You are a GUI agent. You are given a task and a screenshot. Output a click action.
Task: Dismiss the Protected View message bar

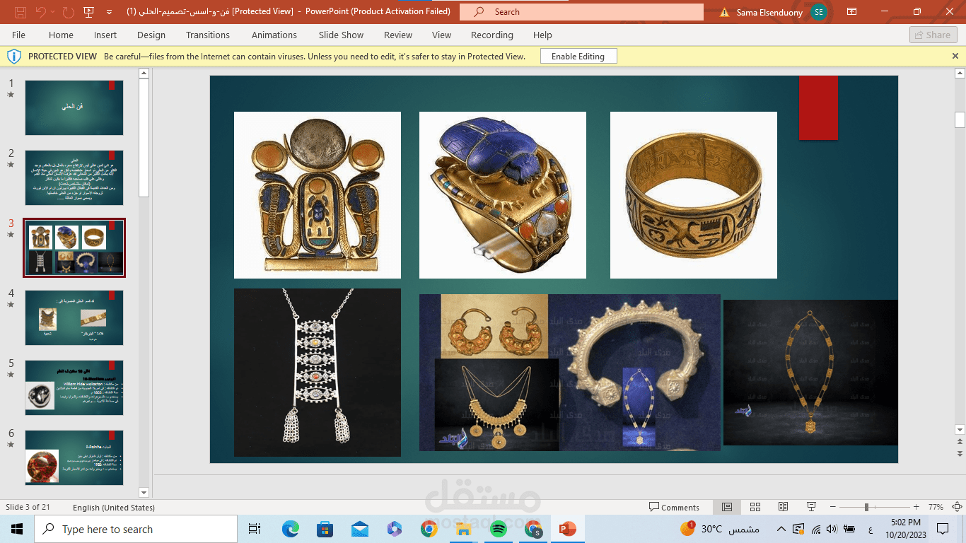[955, 56]
